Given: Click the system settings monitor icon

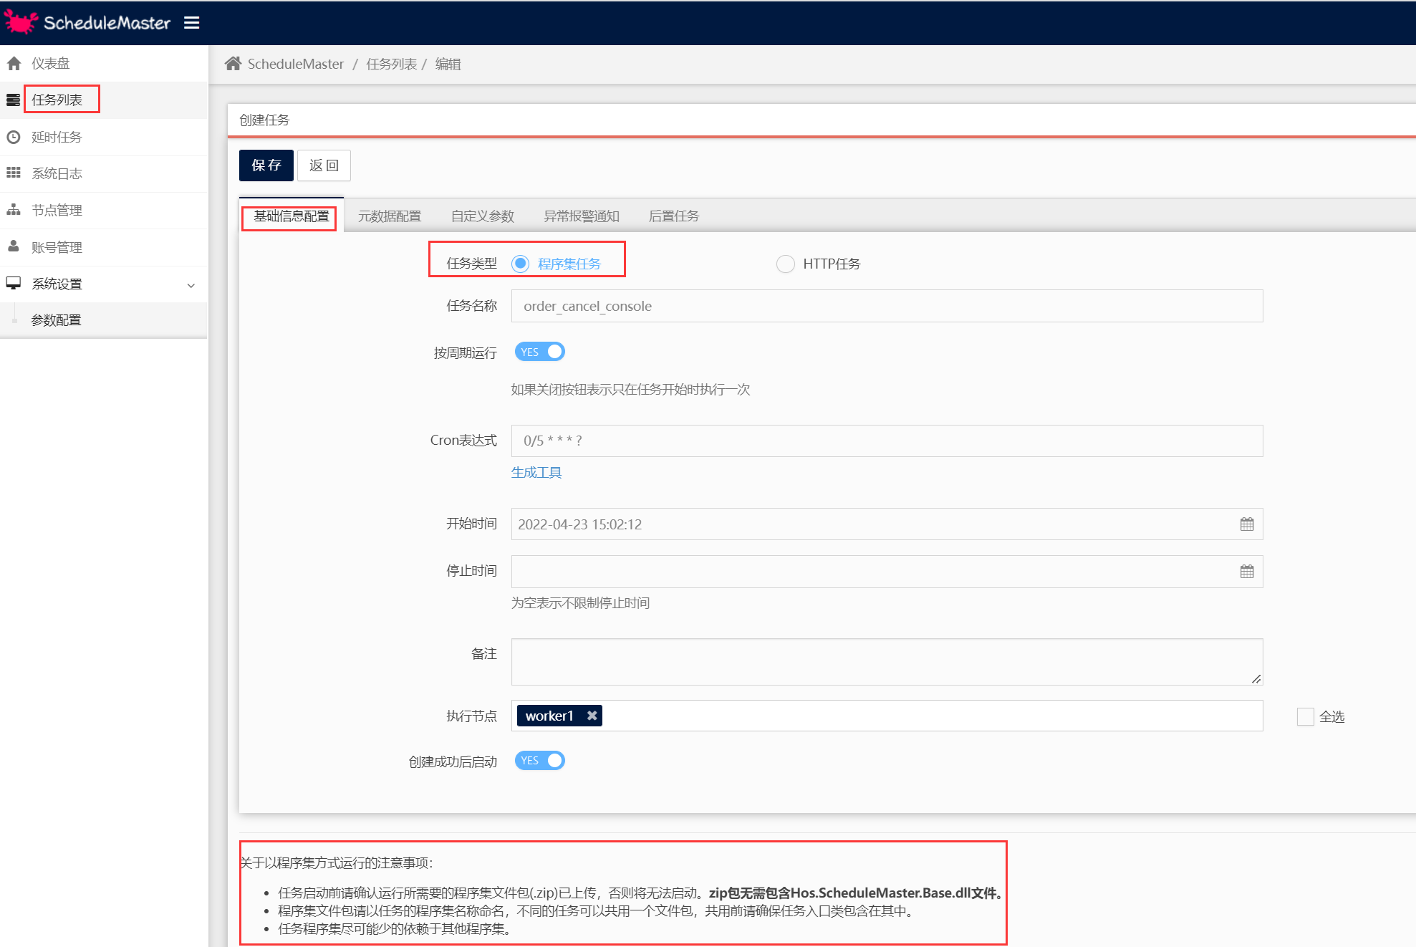Looking at the screenshot, I should point(14,284).
